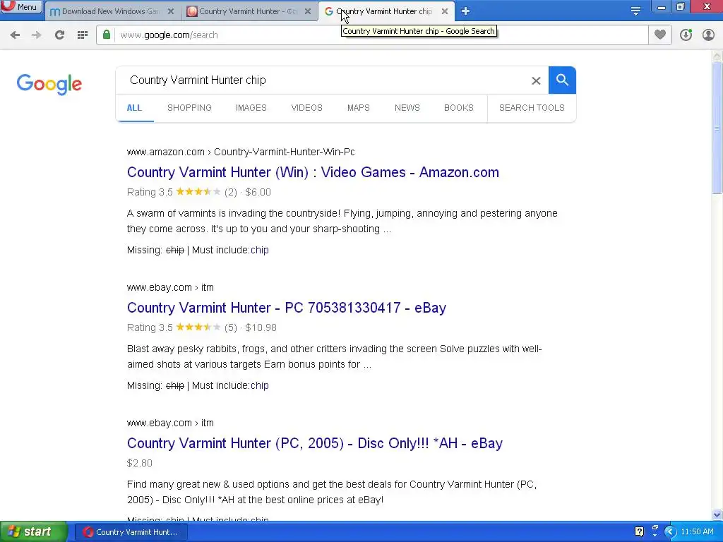The width and height of the screenshot is (723, 542).
Task: Click in the Google search box
Action: click(x=323, y=80)
